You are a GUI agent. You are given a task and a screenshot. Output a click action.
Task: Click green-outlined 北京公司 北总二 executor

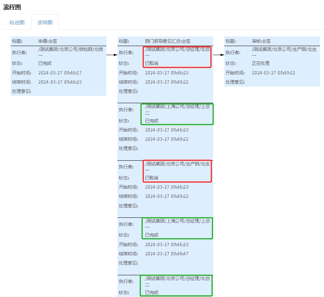click(x=177, y=281)
